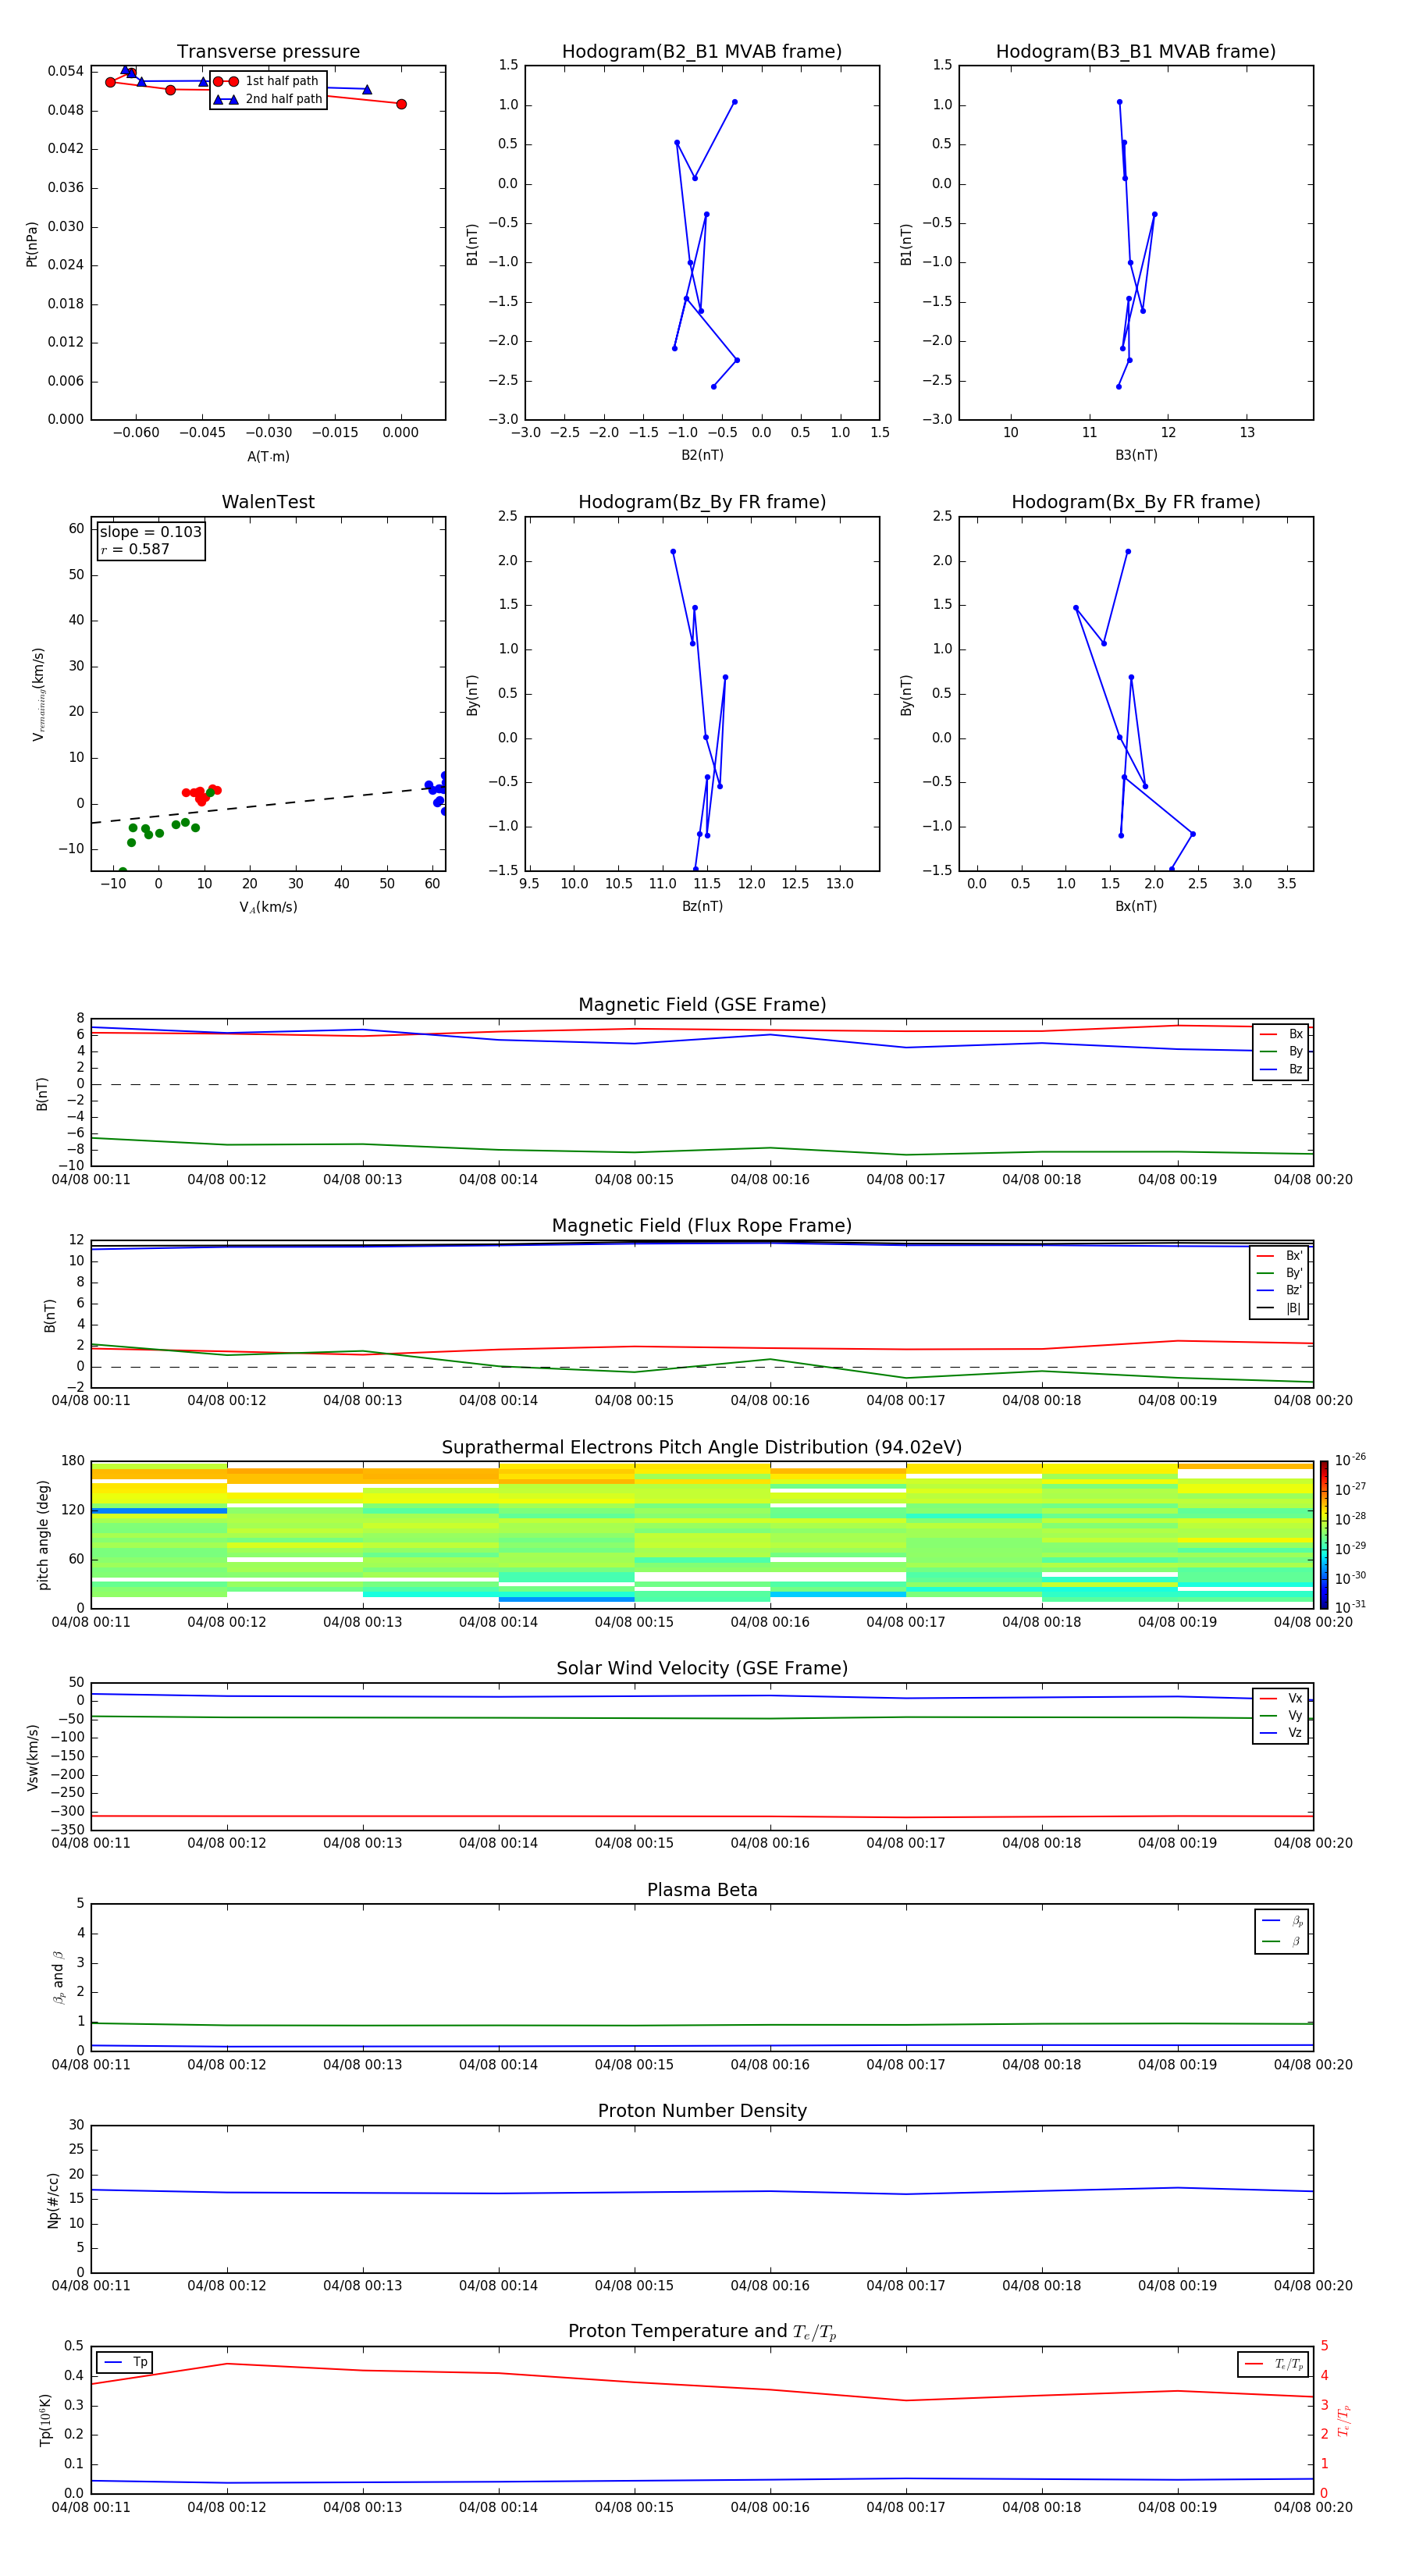Click the Bz' legend entry in Flux Rope panel
1405x2576 pixels.
(x=1280, y=1290)
